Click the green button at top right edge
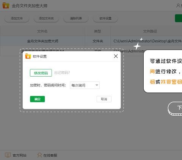The image size is (182, 160). (179, 18)
